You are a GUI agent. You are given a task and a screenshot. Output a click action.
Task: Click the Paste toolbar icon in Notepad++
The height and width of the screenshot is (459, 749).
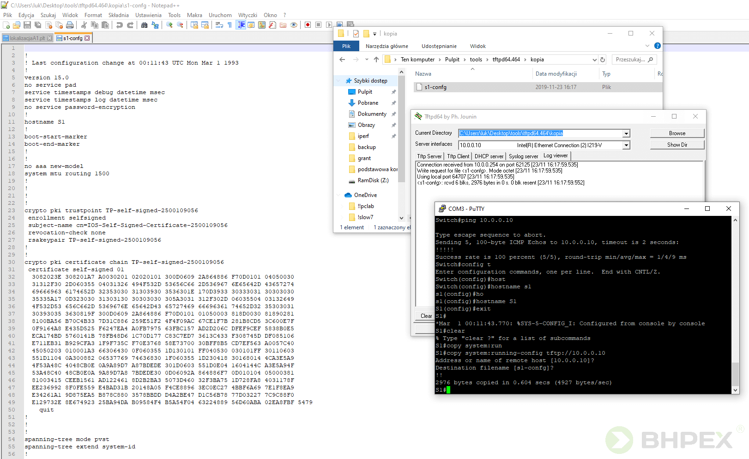[x=105, y=25]
